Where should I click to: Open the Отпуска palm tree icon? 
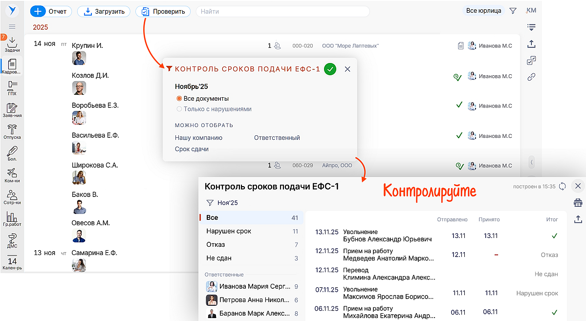point(12,131)
